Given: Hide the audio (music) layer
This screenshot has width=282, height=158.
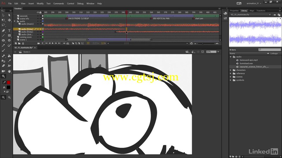Looking at the screenshot, I should click(x=38, y=24).
